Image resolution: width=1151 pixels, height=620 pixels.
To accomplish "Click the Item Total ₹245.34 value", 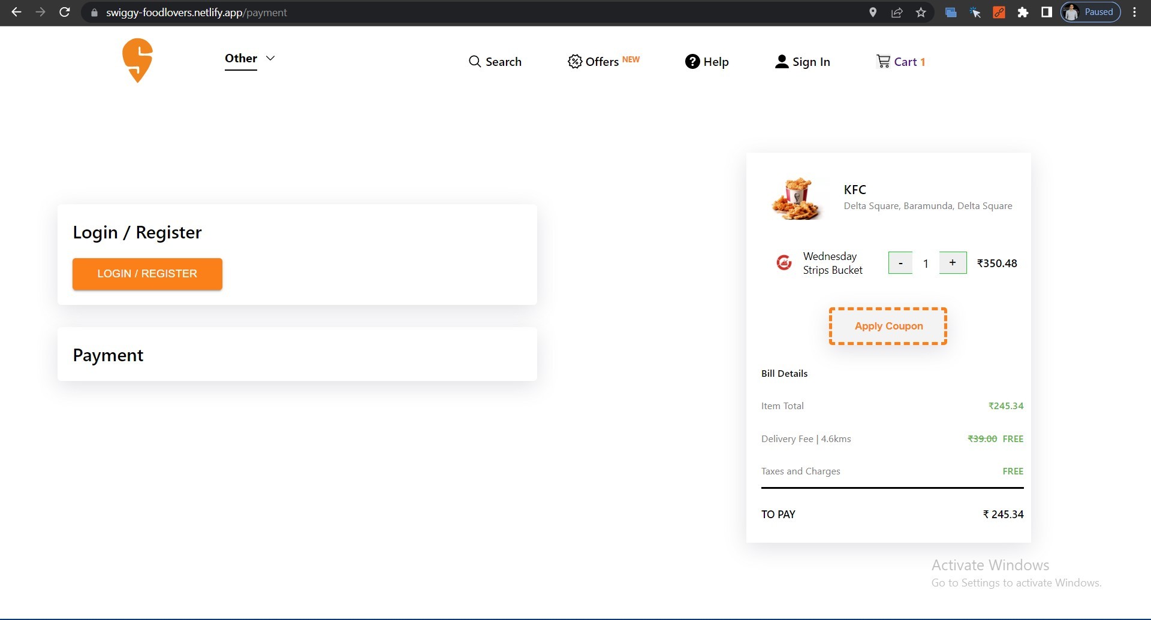I will pos(1006,406).
